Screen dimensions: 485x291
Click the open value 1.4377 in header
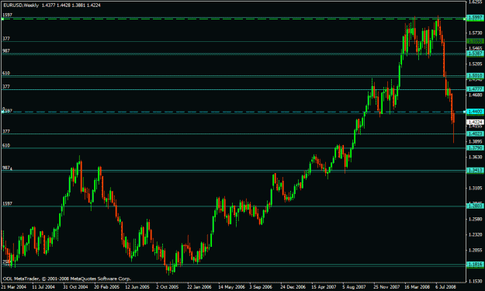click(x=48, y=5)
